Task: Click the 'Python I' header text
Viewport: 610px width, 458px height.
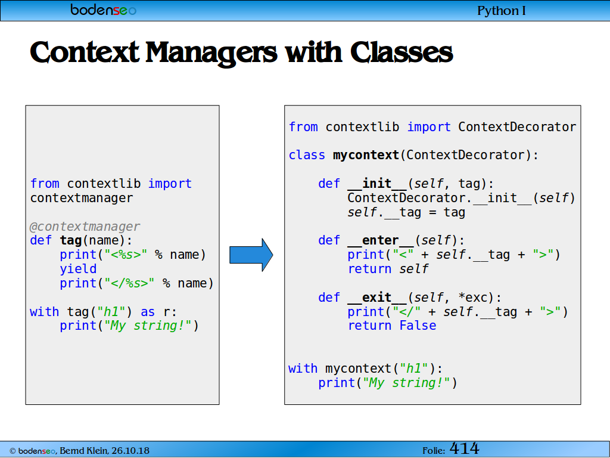Action: click(x=501, y=11)
